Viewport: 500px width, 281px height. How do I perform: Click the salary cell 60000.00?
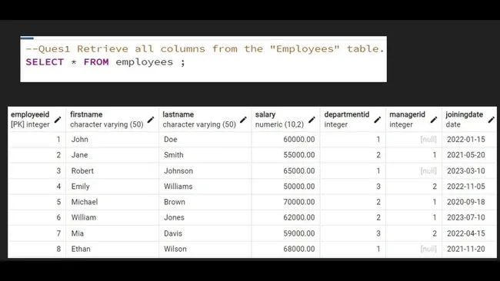point(285,140)
